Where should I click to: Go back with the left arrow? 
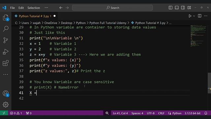61,8
